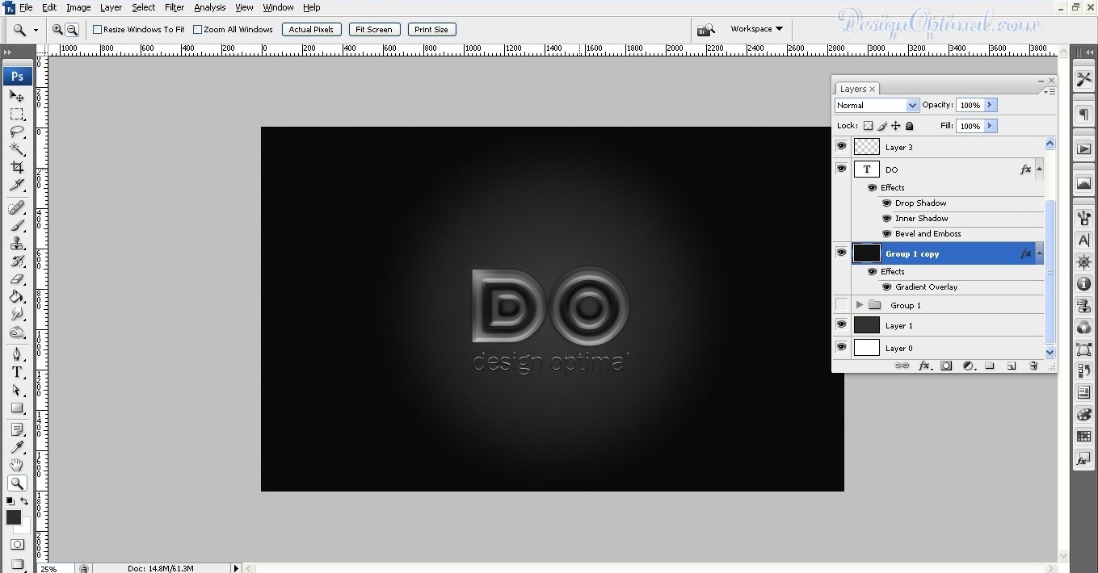
Task: Enable Resize Windows To Fit checkbox
Action: [x=97, y=29]
